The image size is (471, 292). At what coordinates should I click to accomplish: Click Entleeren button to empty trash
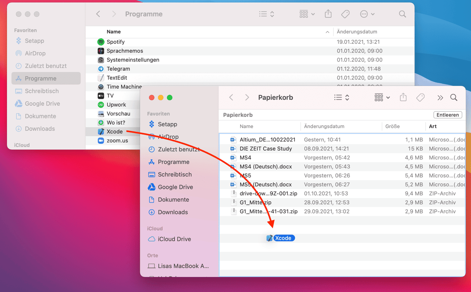pos(448,115)
